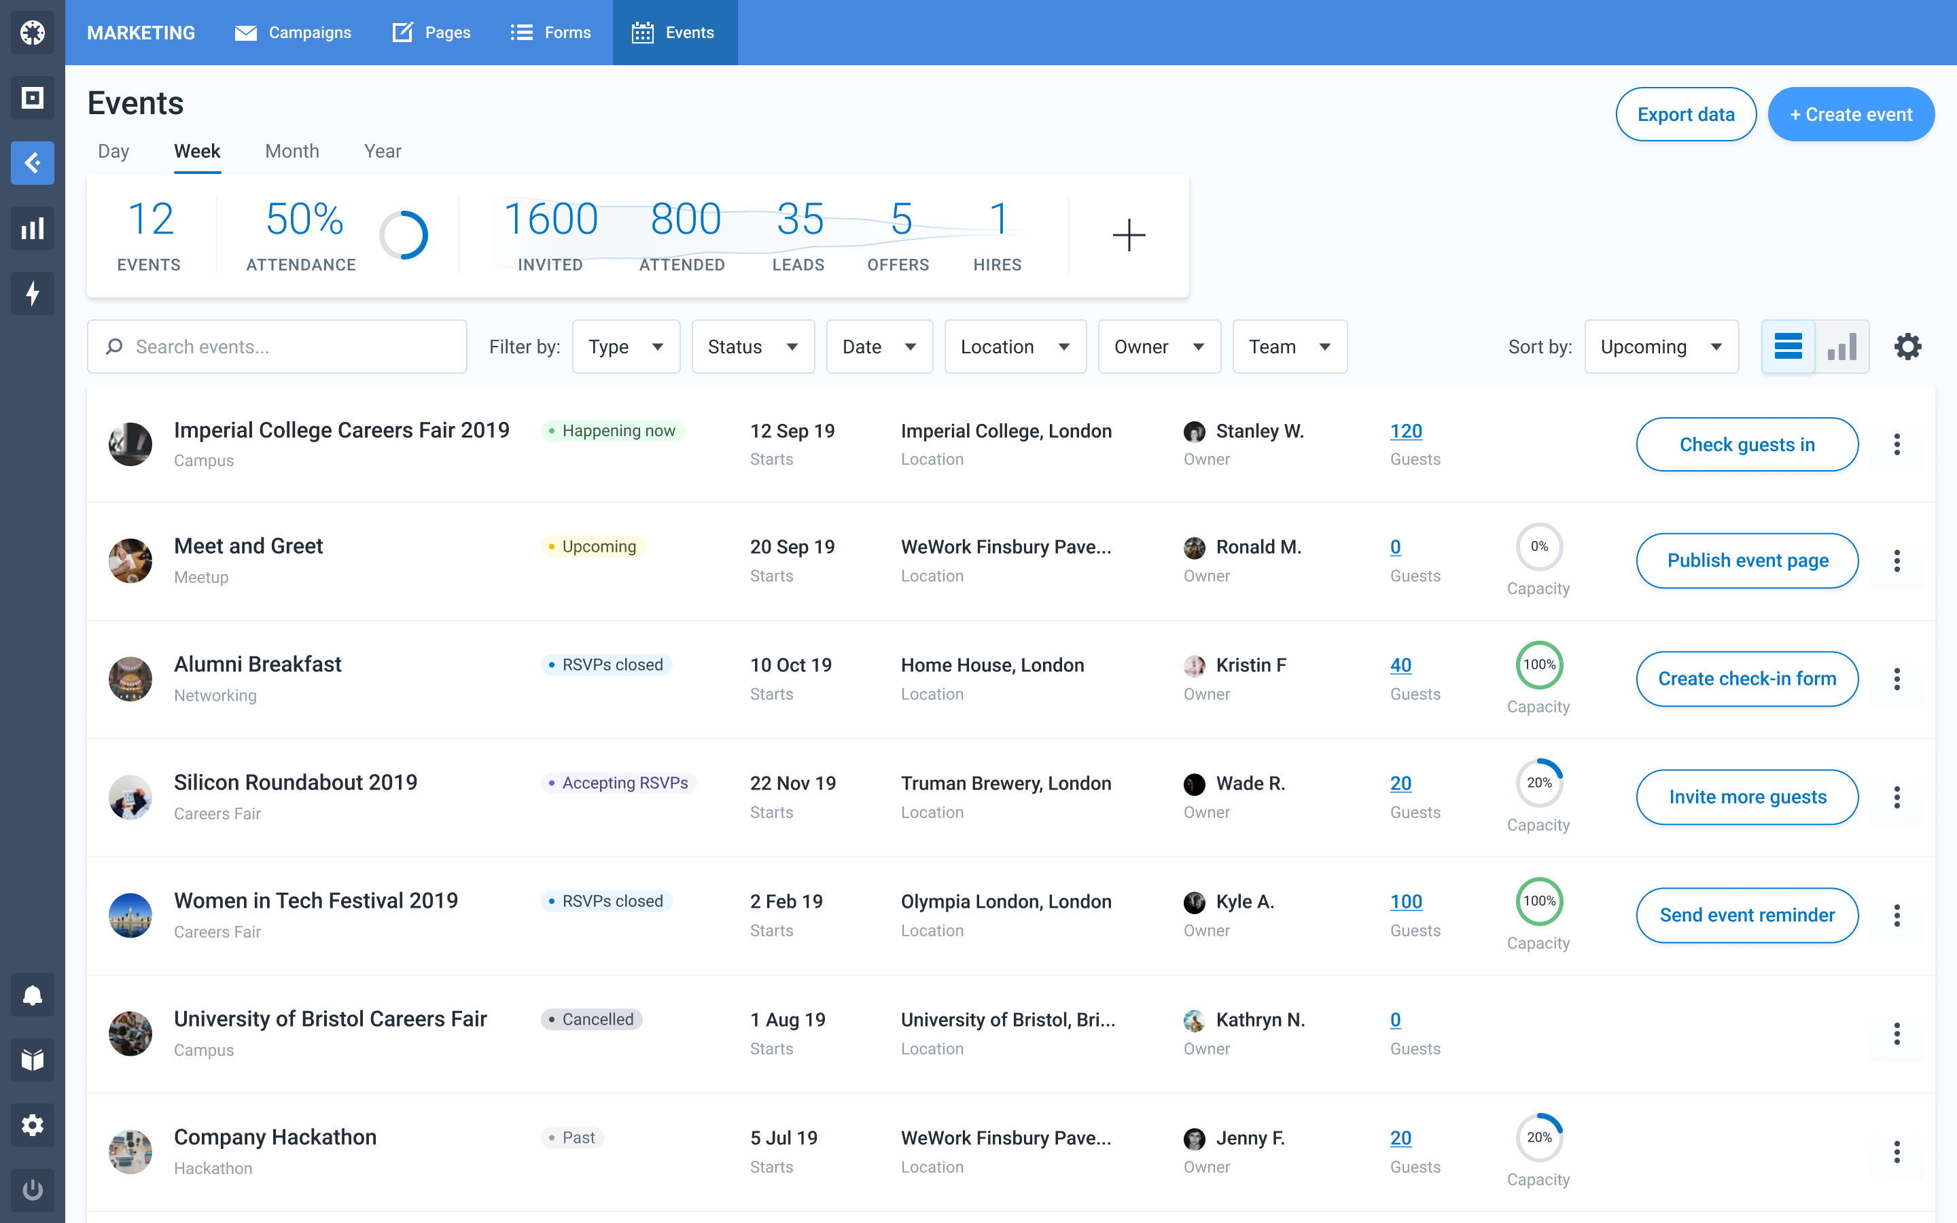
Task: Click the lightning bolt sidebar icon
Action: click(33, 293)
